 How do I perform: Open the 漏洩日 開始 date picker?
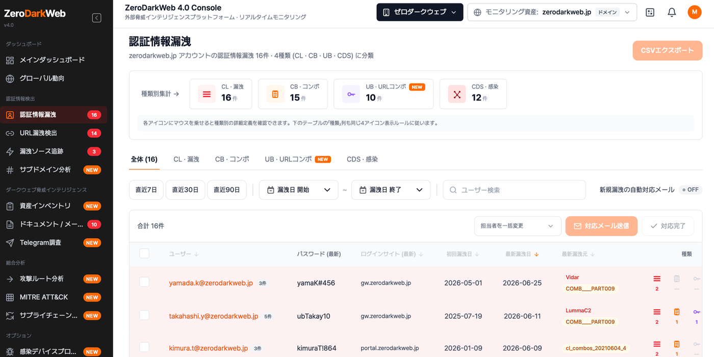(x=299, y=190)
